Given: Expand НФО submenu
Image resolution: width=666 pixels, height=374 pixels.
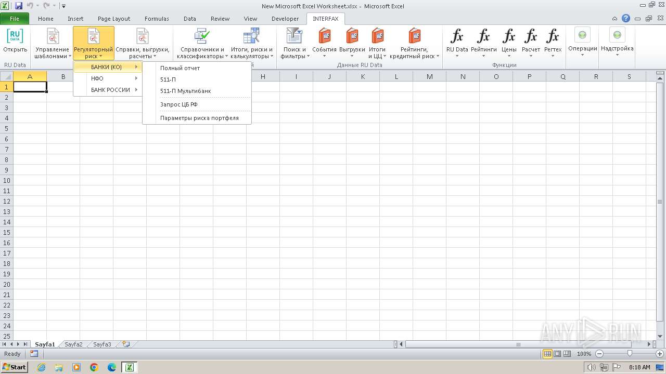Looking at the screenshot, I should coord(108,78).
